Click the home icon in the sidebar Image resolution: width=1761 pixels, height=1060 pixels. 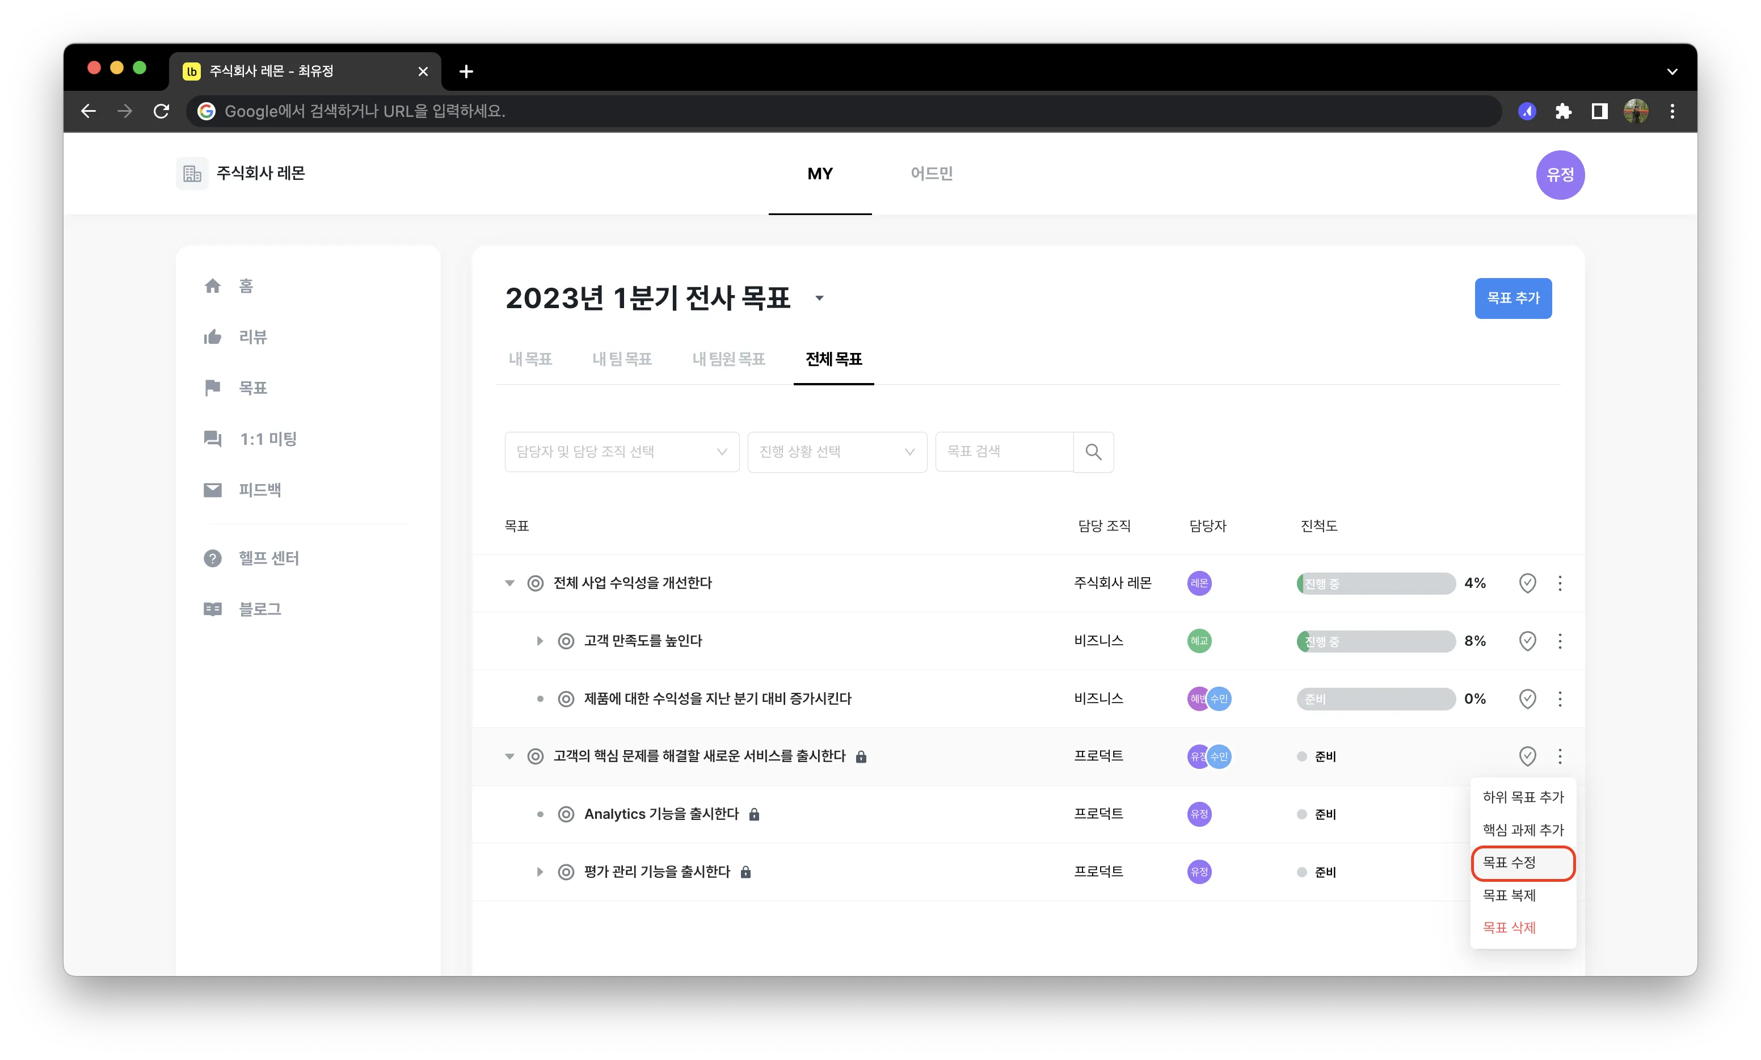coord(212,286)
